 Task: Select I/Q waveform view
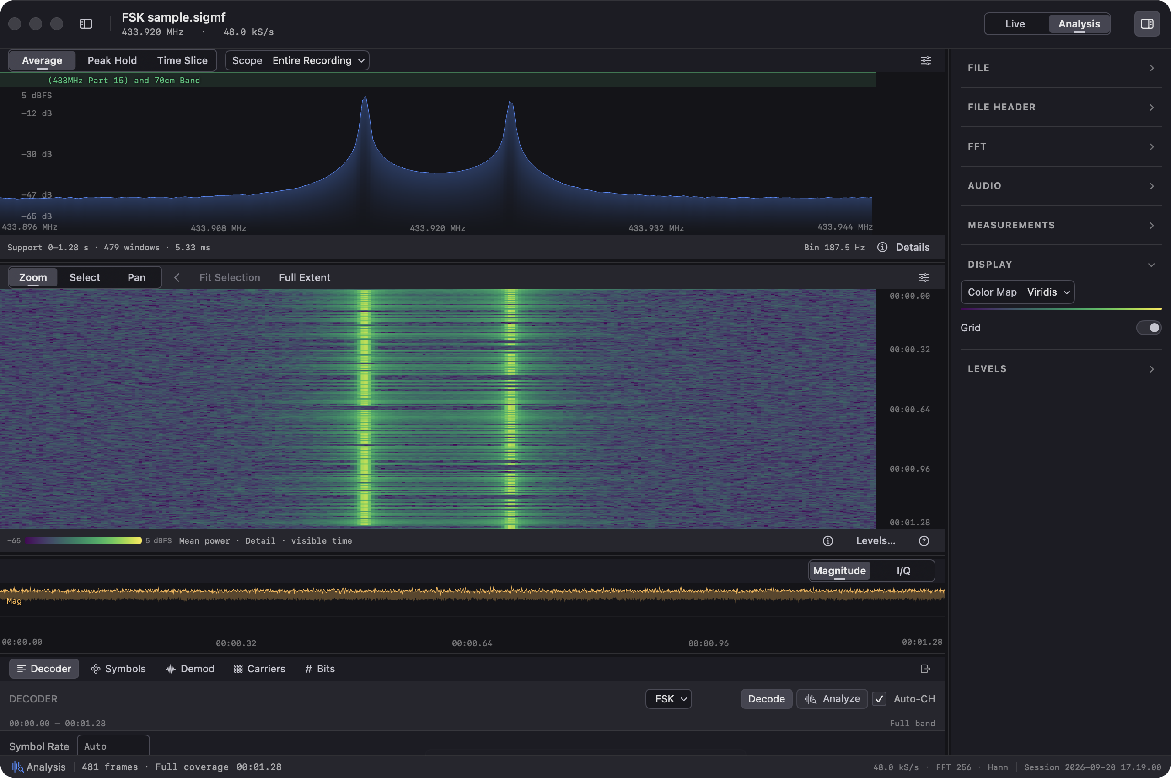click(x=903, y=571)
